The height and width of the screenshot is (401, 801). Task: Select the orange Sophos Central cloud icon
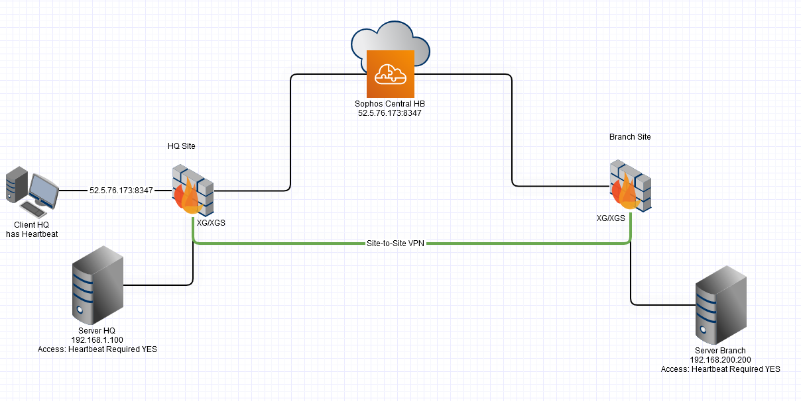point(390,73)
